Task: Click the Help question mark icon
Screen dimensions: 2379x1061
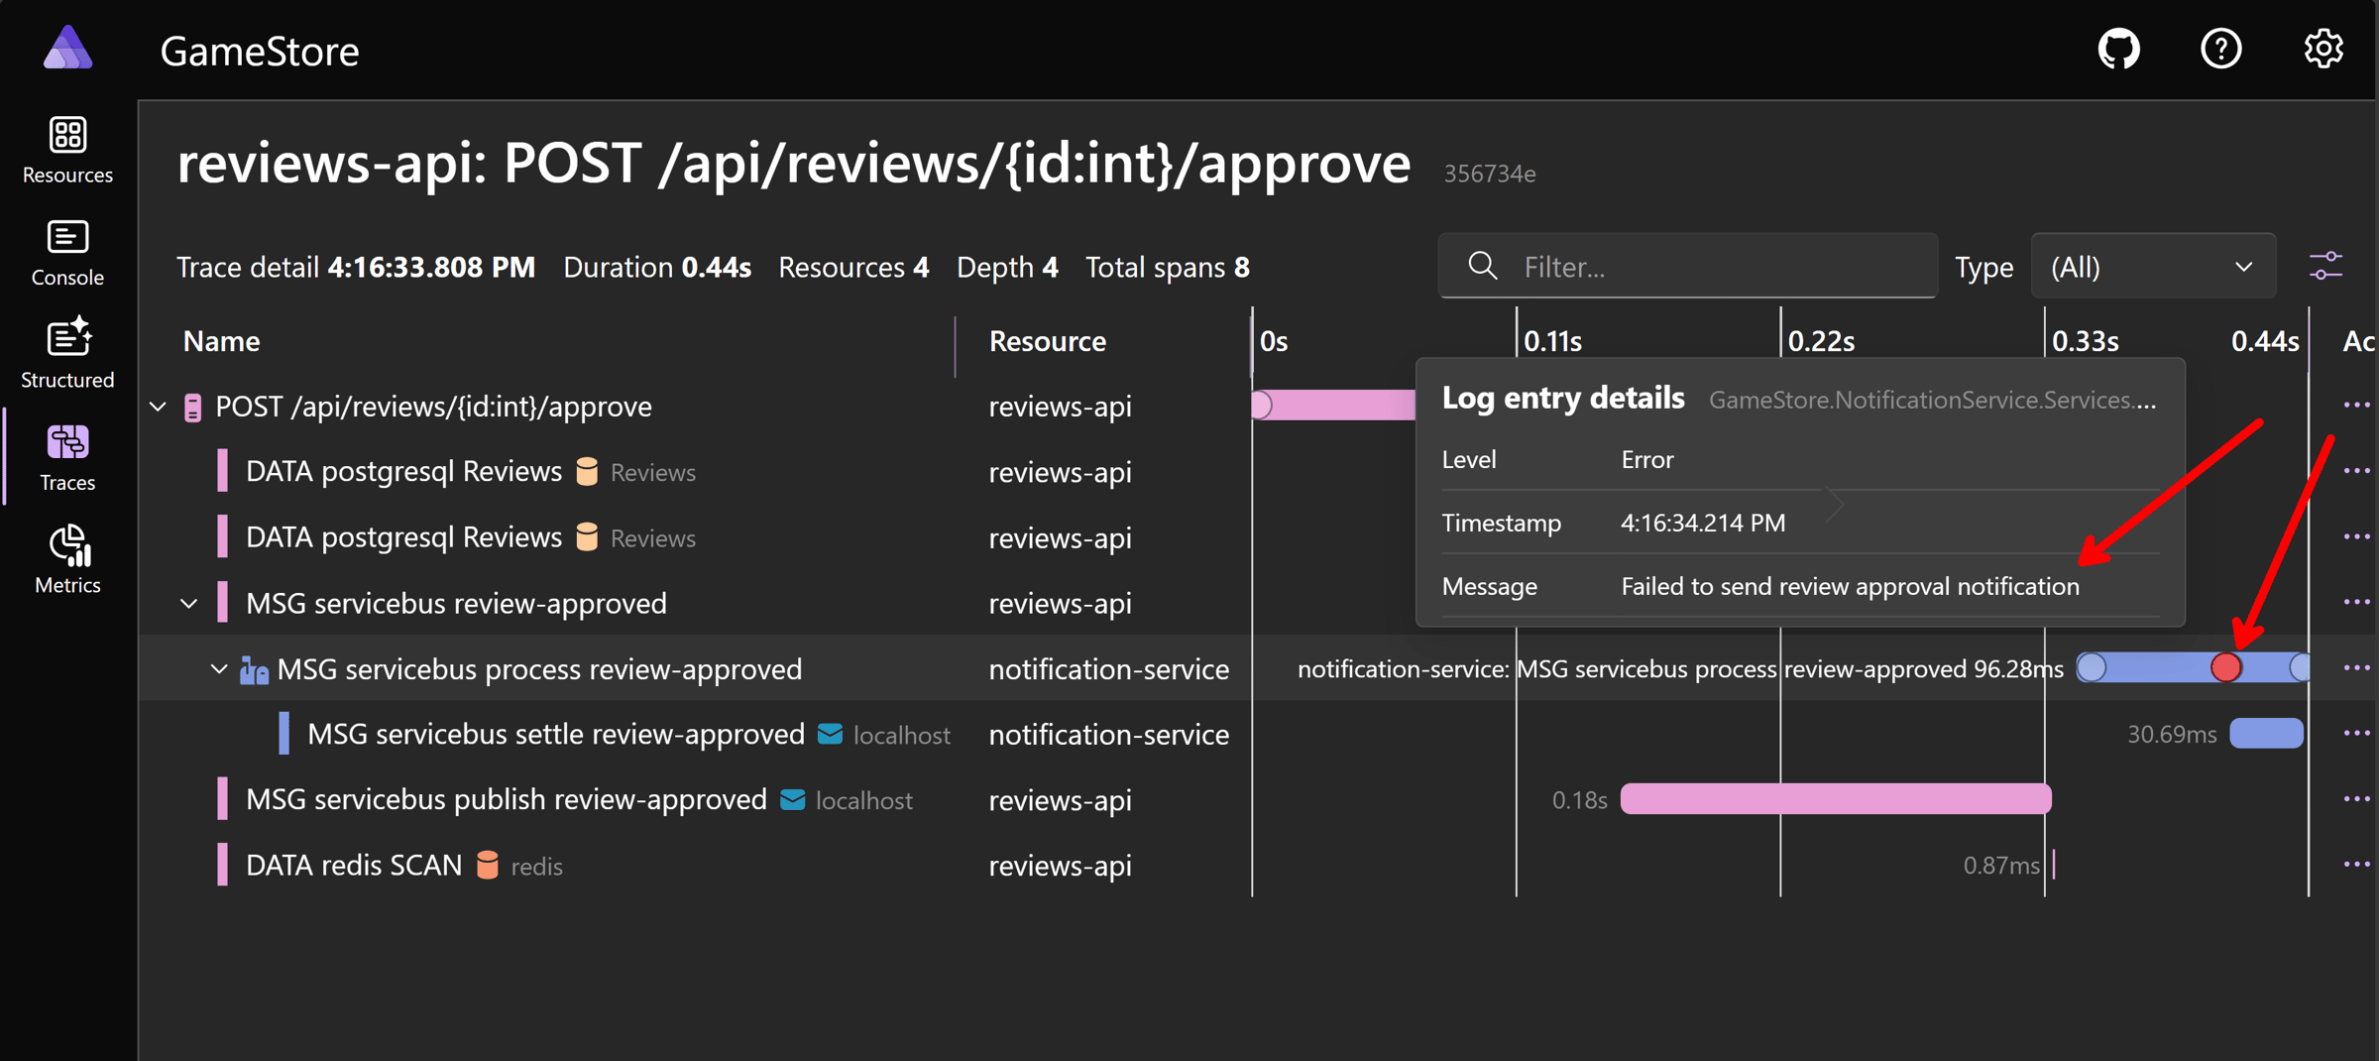Action: pyautogui.click(x=2220, y=49)
